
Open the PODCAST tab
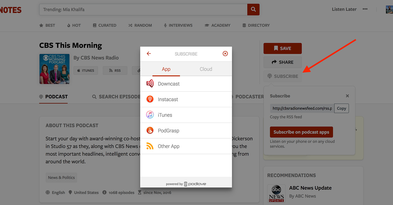[53, 97]
